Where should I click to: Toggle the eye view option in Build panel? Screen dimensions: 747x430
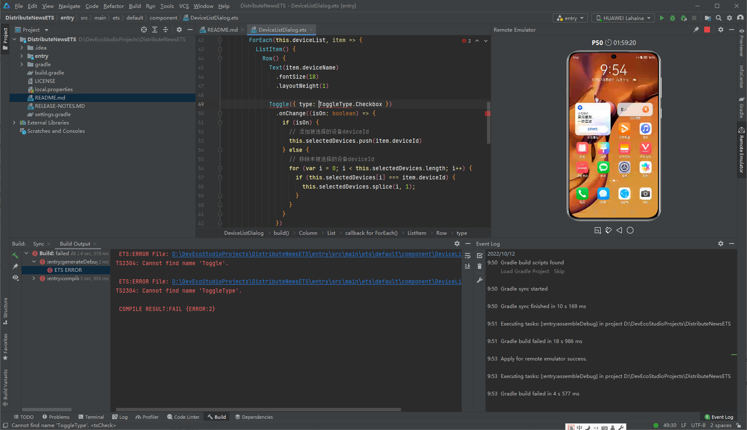coord(15,278)
